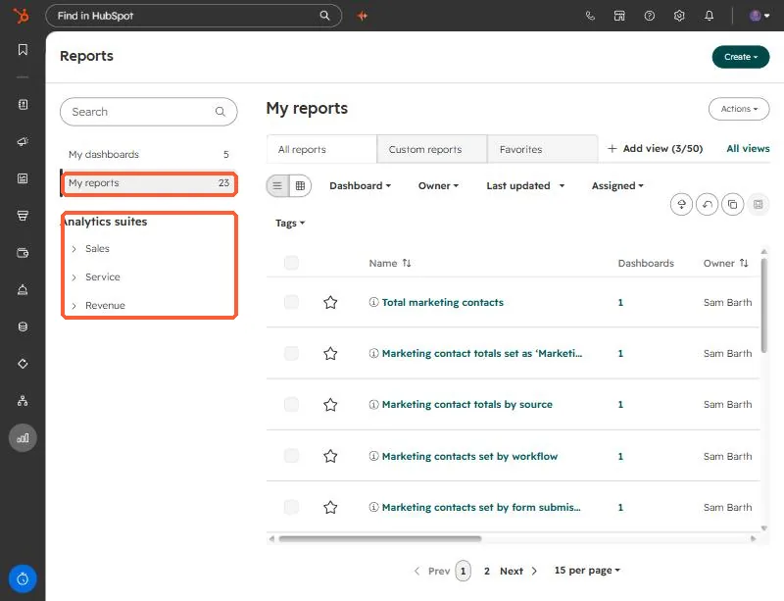The height and width of the screenshot is (601, 784).
Task: Star the Marketing contacts set by workflow report
Action: (x=330, y=456)
